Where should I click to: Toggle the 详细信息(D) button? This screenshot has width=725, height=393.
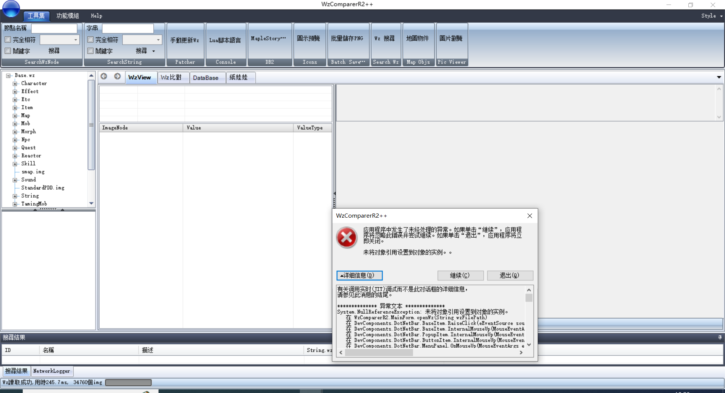coord(359,275)
